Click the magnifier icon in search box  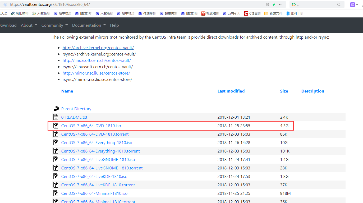(339, 4)
